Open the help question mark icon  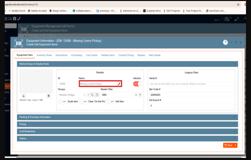[x=225, y=43]
